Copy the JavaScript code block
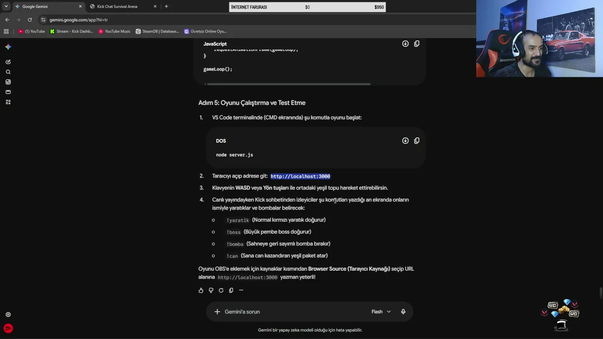Screen dimensions: 603x339 pos(416,44)
